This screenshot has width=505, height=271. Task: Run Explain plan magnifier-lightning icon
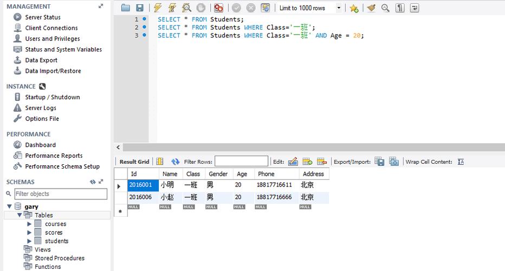pos(186,8)
